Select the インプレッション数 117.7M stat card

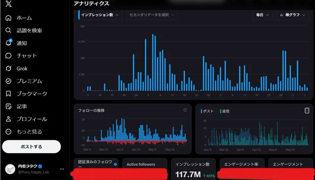194,169
